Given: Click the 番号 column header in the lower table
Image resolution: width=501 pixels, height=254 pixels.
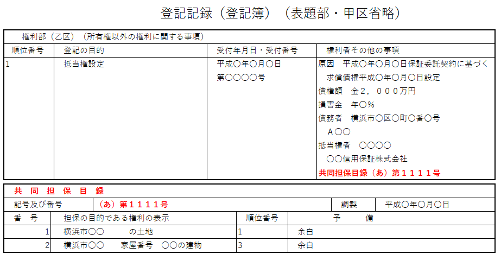Looking at the screenshot, I should point(26,218).
